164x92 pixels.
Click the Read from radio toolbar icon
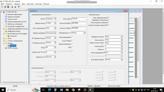point(12,7)
